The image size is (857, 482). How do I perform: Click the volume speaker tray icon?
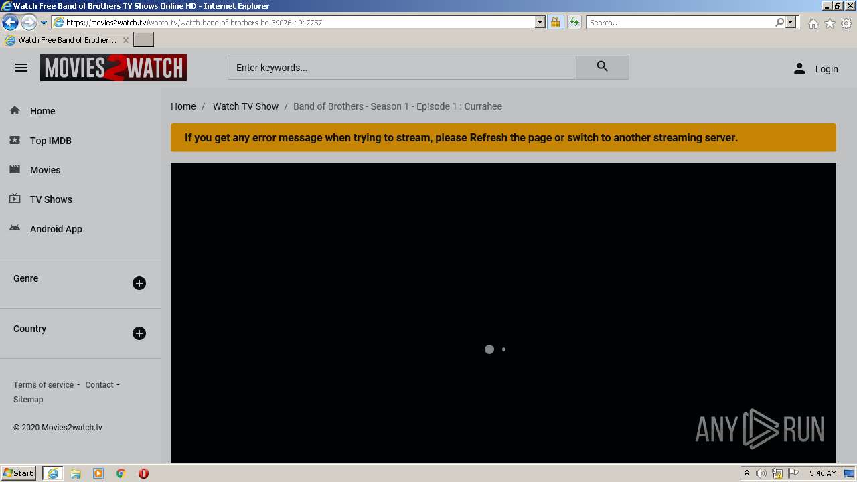[x=761, y=473]
